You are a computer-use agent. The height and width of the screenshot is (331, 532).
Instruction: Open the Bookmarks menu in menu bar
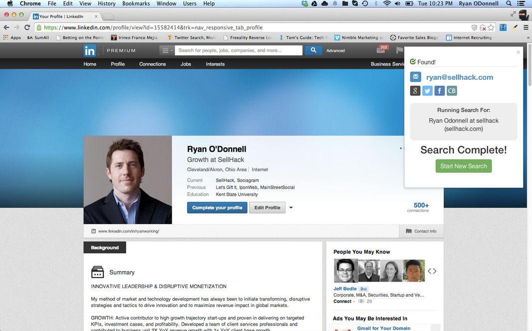tap(136, 3)
